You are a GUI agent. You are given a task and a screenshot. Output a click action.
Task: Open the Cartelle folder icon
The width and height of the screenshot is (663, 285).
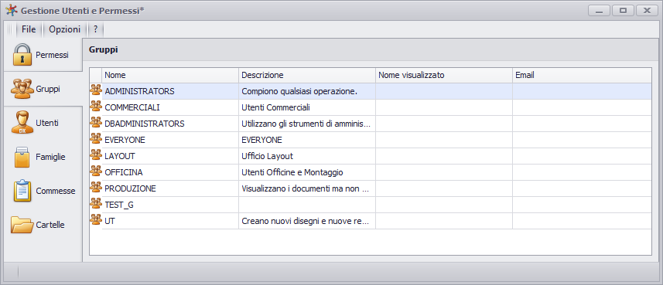22,225
